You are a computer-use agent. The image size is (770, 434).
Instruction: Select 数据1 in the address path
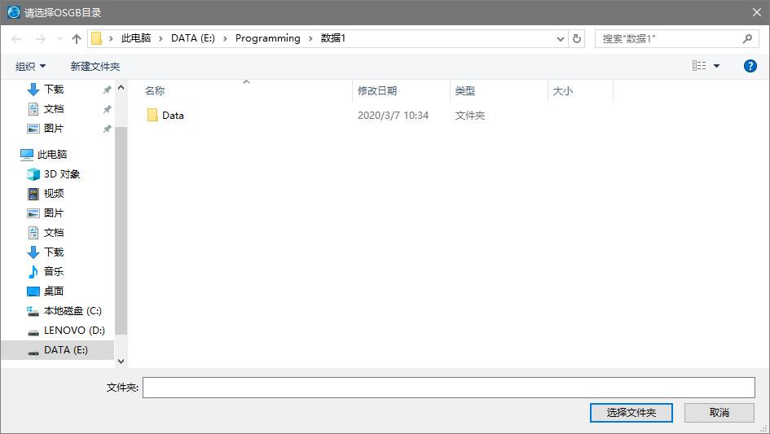point(333,38)
